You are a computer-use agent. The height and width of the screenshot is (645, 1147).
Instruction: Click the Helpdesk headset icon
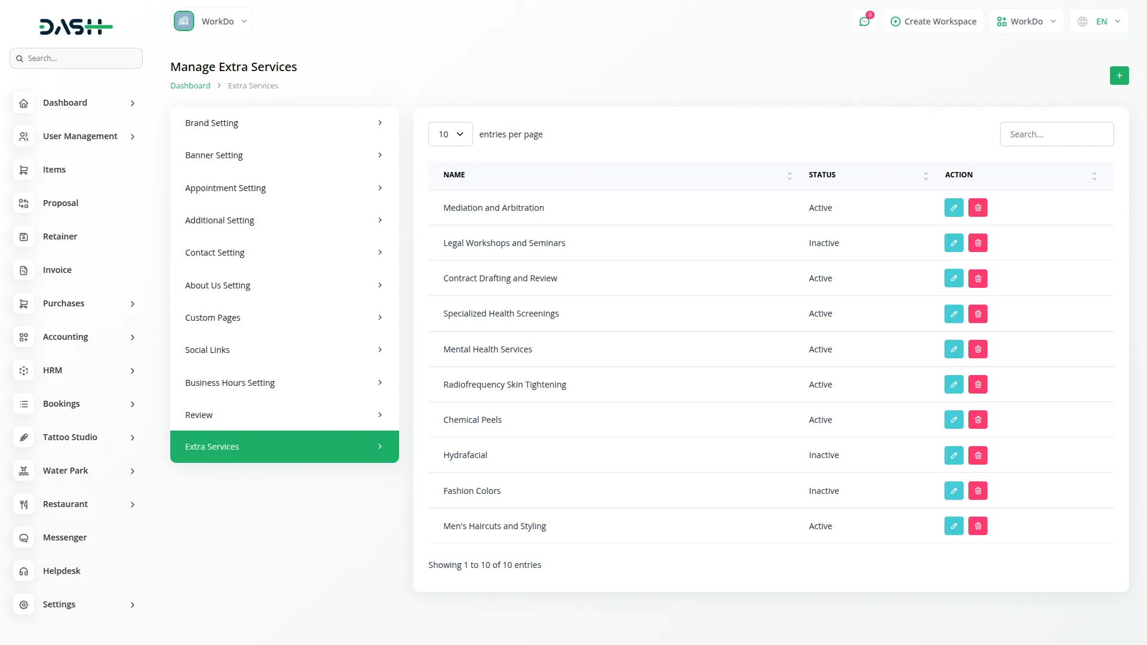pyautogui.click(x=24, y=571)
